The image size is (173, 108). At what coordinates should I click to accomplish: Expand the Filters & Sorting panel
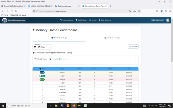135,59
